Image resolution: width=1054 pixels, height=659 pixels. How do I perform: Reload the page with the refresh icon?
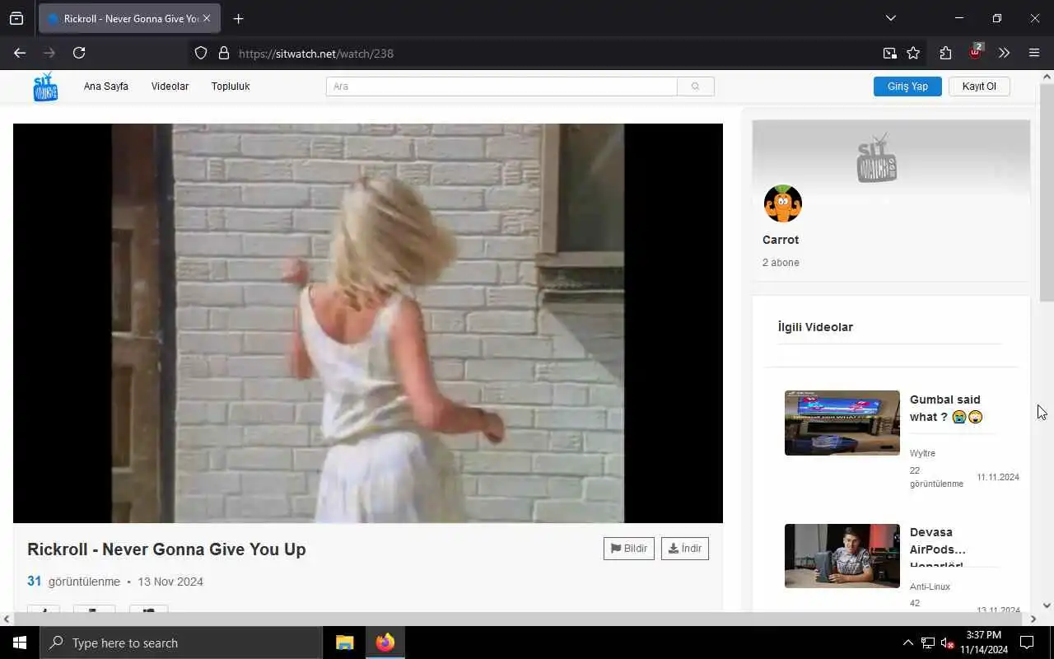coord(79,53)
